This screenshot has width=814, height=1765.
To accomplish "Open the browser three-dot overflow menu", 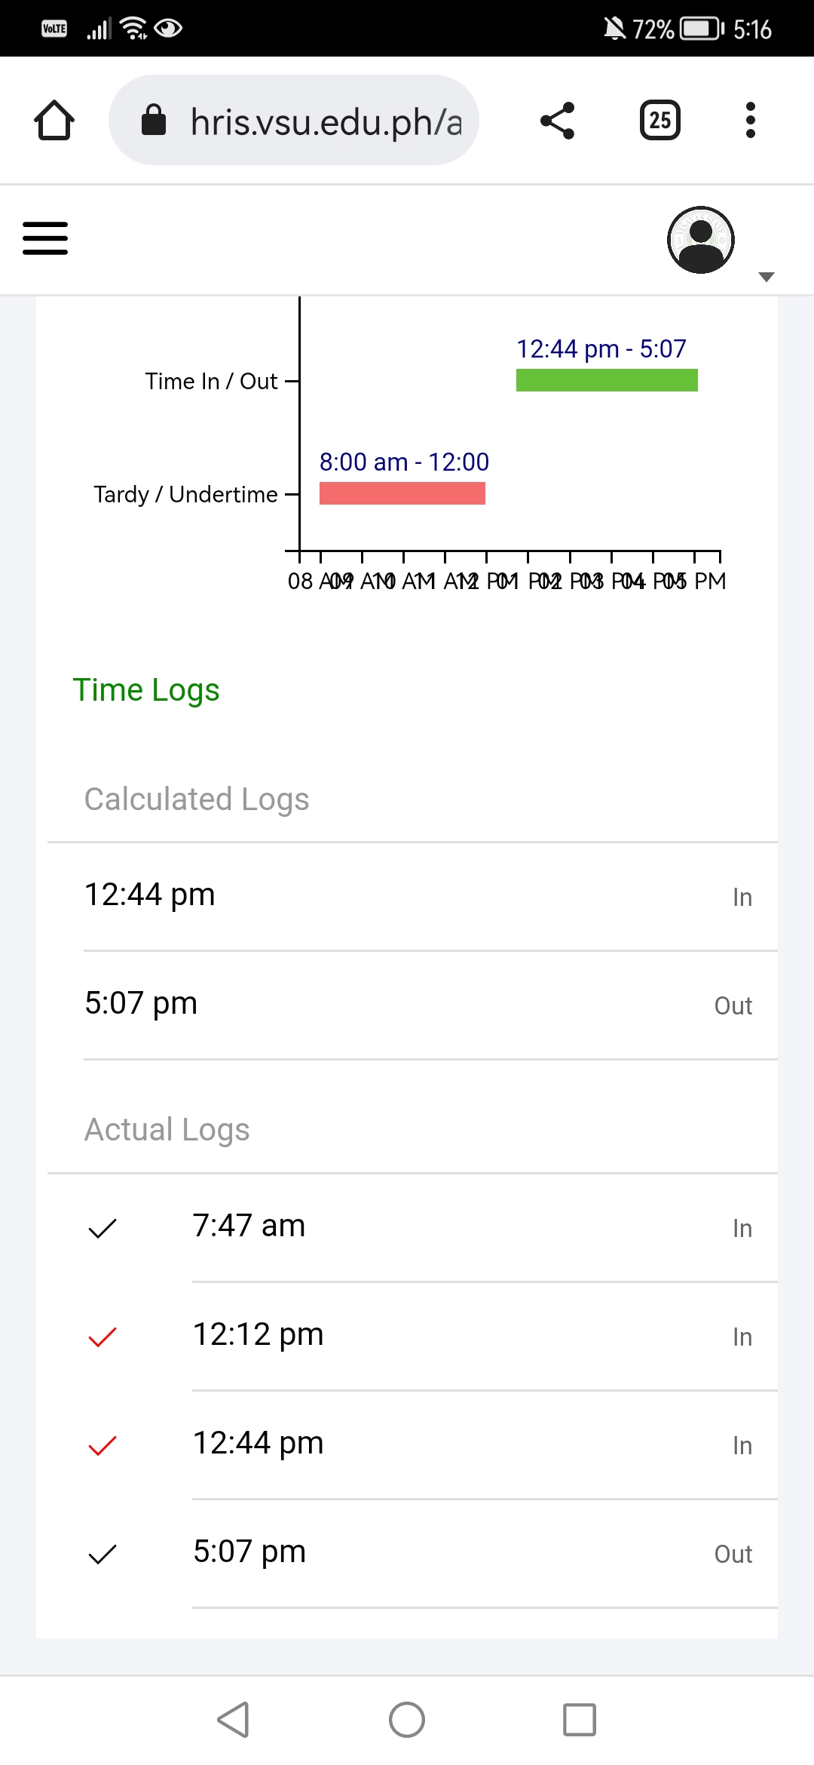I will pos(750,121).
